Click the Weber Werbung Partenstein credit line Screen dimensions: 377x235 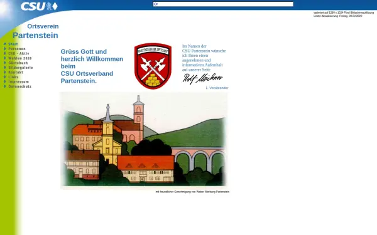192,192
